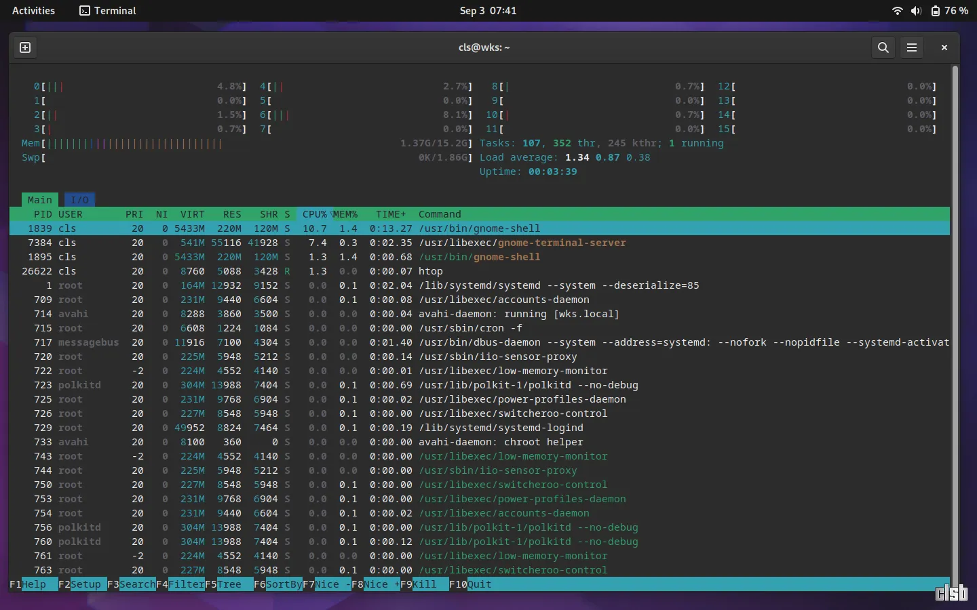Sort by the PID column header
977x610 pixels.
42,214
